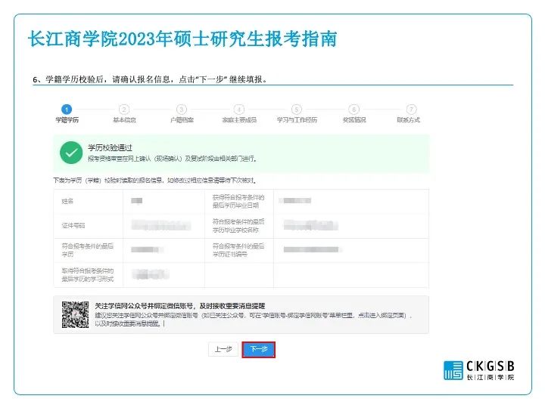Click the 上一步 button
The height and width of the screenshot is (408, 545).
click(223, 349)
